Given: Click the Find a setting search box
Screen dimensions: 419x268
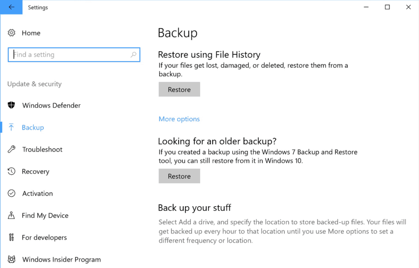Looking at the screenshot, I should [x=74, y=55].
